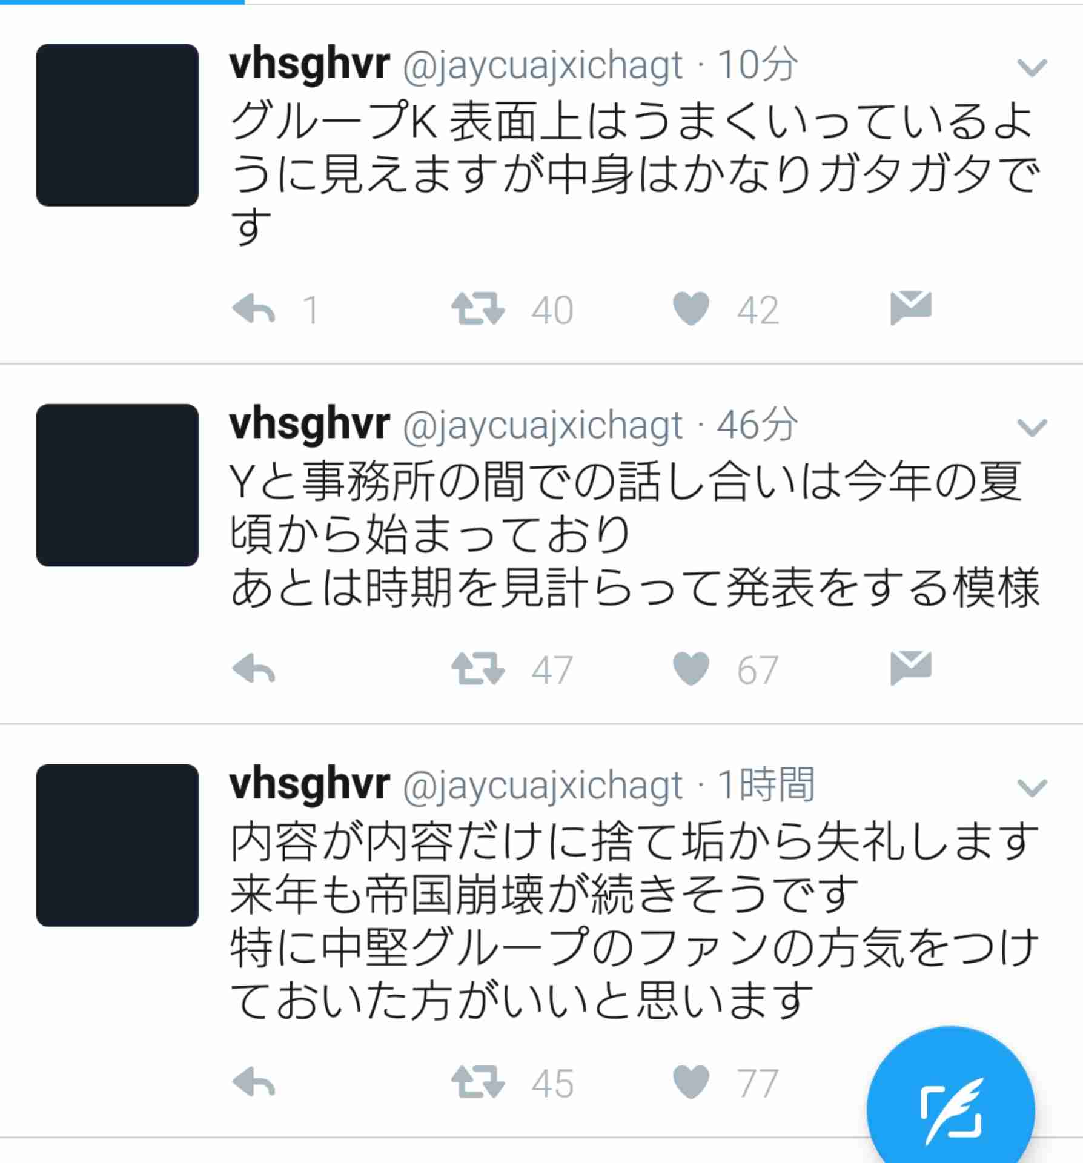Open avatar of the 10分 tweet author
Viewport: 1083px width, 1163px height.
click(118, 125)
